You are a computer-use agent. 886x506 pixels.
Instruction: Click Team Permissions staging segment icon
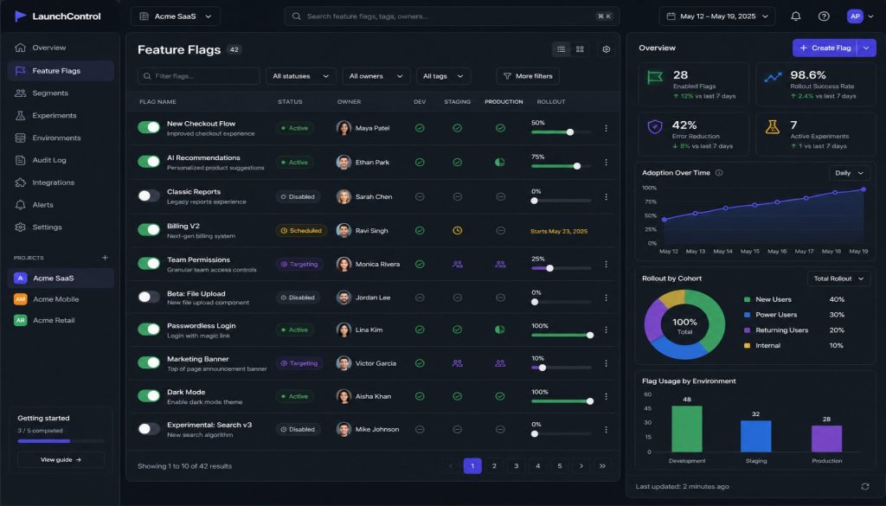[457, 264]
